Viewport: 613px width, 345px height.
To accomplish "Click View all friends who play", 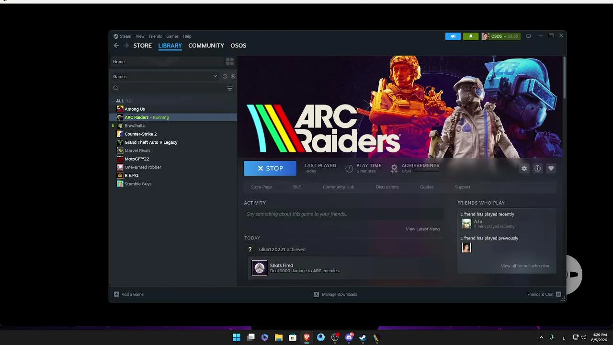I will (525, 266).
